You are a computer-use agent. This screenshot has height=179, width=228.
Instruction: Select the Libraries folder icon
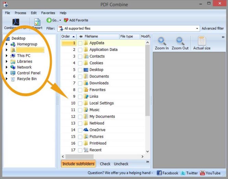pyautogui.click(x=13, y=61)
